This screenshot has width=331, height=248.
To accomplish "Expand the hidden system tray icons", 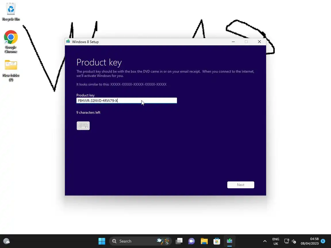I will pos(265,241).
